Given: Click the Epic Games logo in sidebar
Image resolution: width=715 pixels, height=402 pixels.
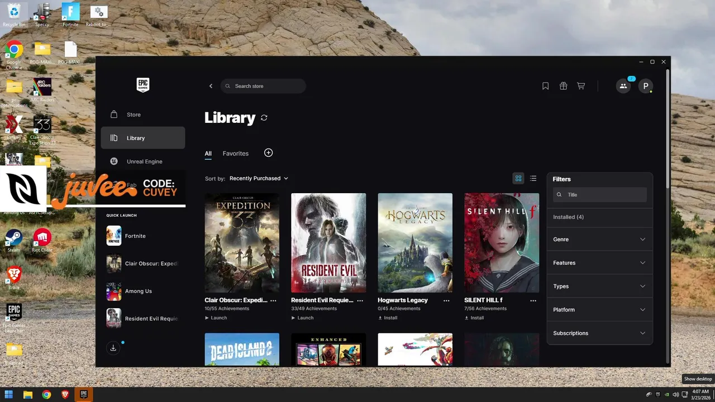Looking at the screenshot, I should coord(143,85).
